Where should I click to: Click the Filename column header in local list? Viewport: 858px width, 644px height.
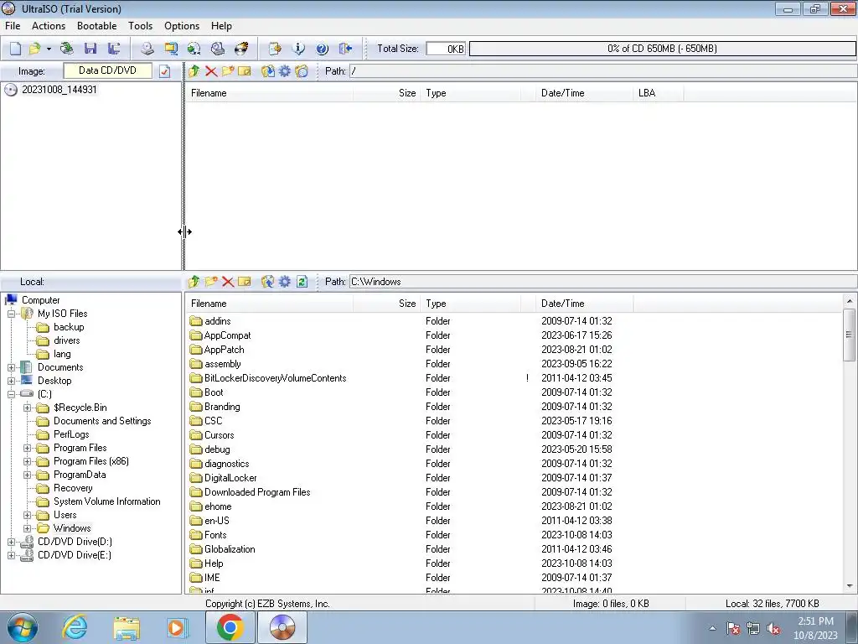tap(269, 304)
